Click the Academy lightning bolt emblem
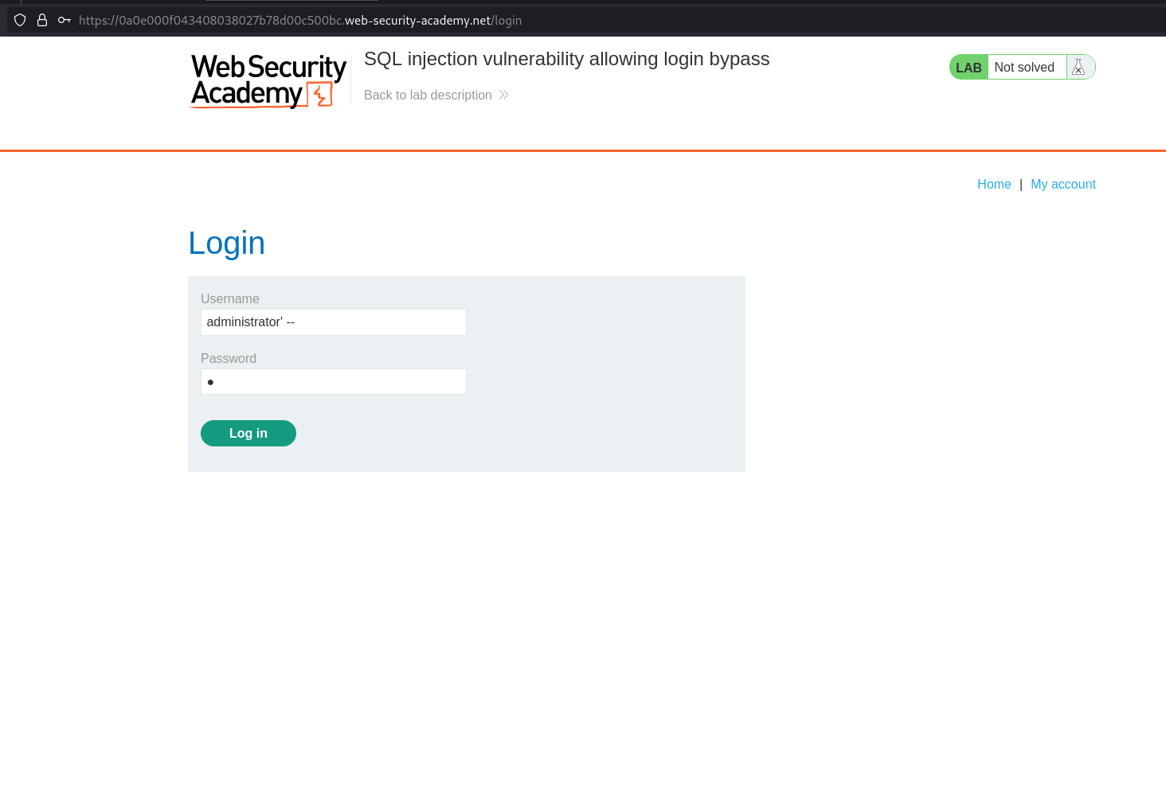Viewport: 1166px width, 791px height. [320, 95]
